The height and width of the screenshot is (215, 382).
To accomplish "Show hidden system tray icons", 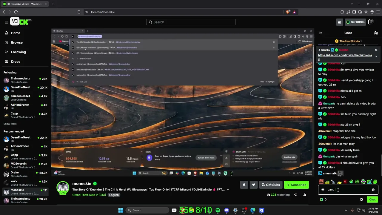I will pos(346,210).
